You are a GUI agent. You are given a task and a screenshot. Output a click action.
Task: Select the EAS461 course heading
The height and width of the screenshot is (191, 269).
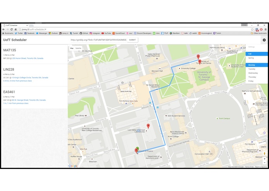click(x=9, y=92)
